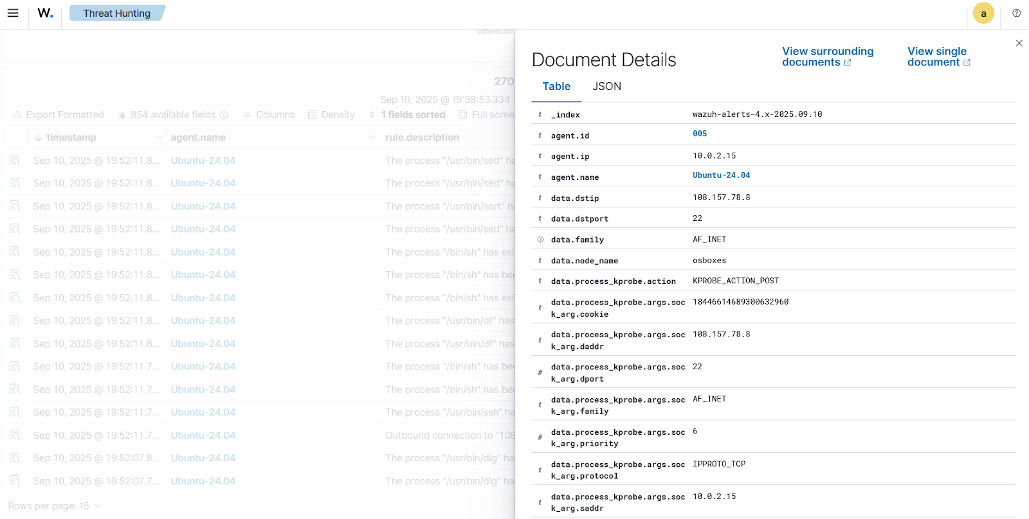This screenshot has width=1029, height=519.
Task: Select the Table tab
Action: point(556,87)
